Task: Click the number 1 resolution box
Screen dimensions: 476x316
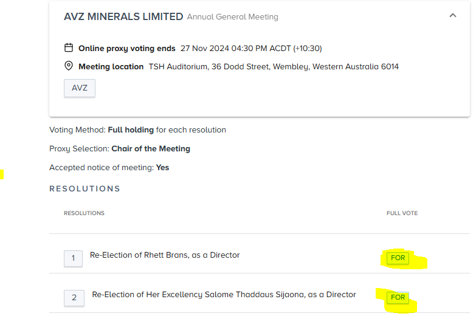Action: (73, 258)
